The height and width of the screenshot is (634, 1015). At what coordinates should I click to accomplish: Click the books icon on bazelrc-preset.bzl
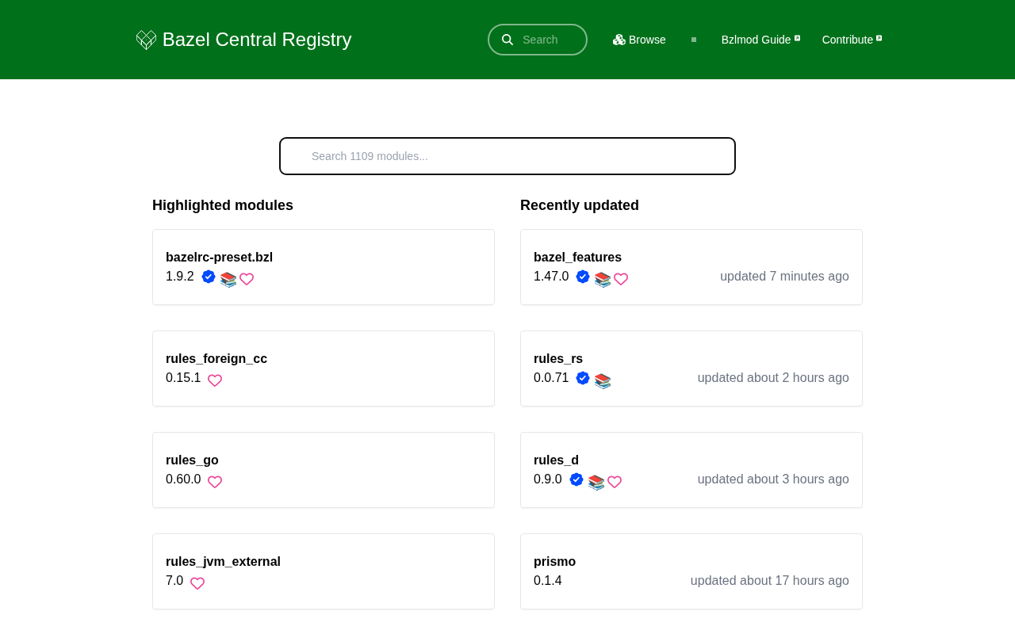[228, 280]
